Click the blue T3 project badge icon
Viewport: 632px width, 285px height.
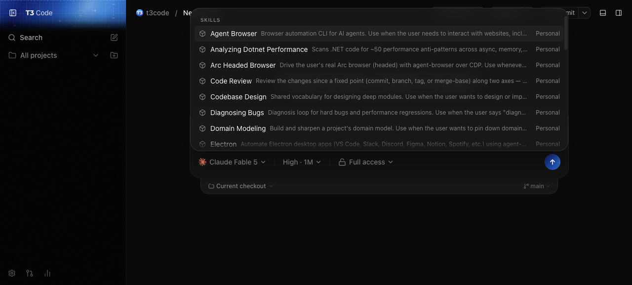pyautogui.click(x=140, y=13)
